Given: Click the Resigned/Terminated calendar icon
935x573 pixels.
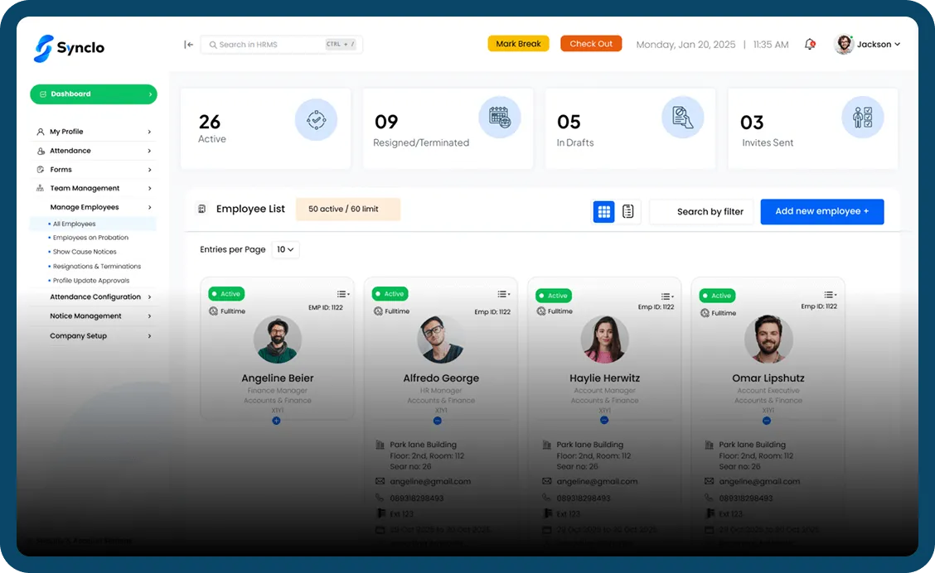Looking at the screenshot, I should (499, 117).
